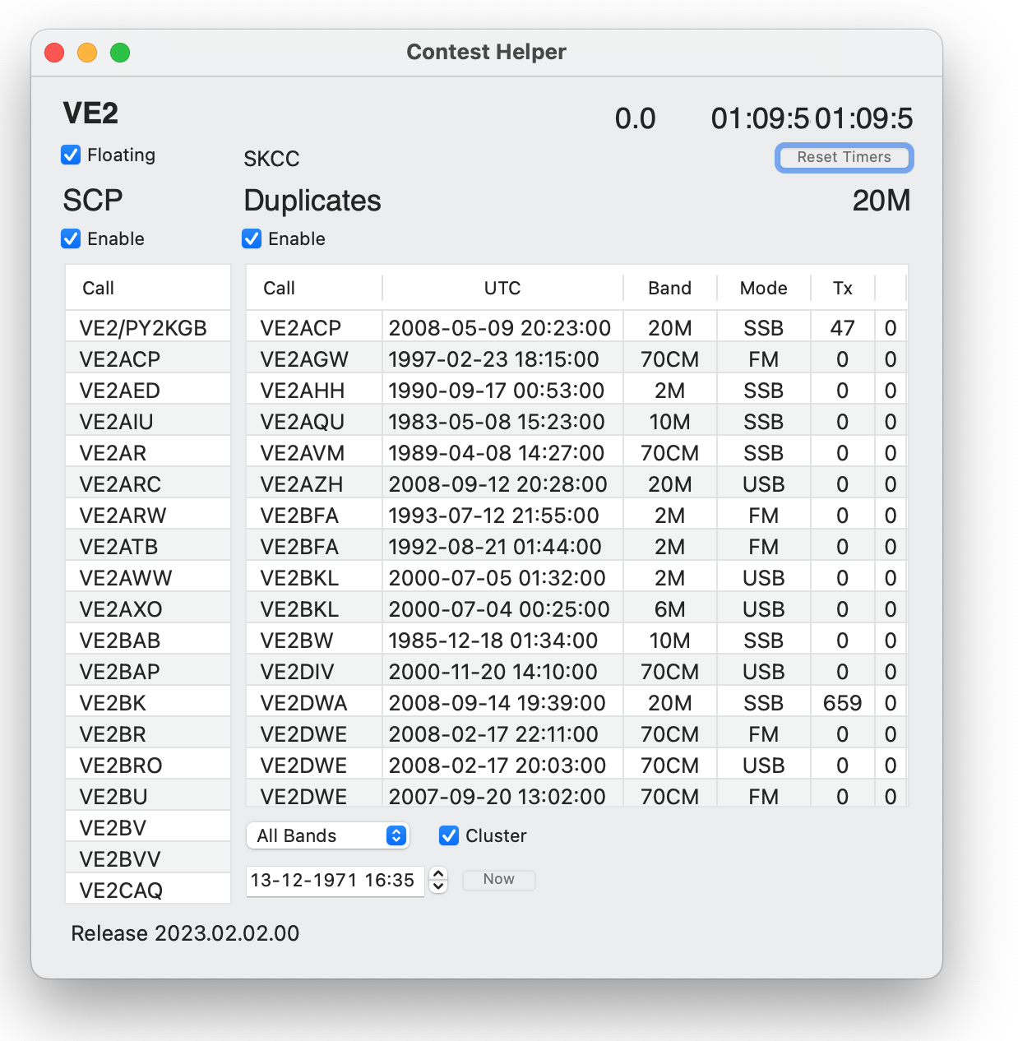Toggle the Cluster checkbox
Image resolution: width=1018 pixels, height=1041 pixels.
[449, 836]
